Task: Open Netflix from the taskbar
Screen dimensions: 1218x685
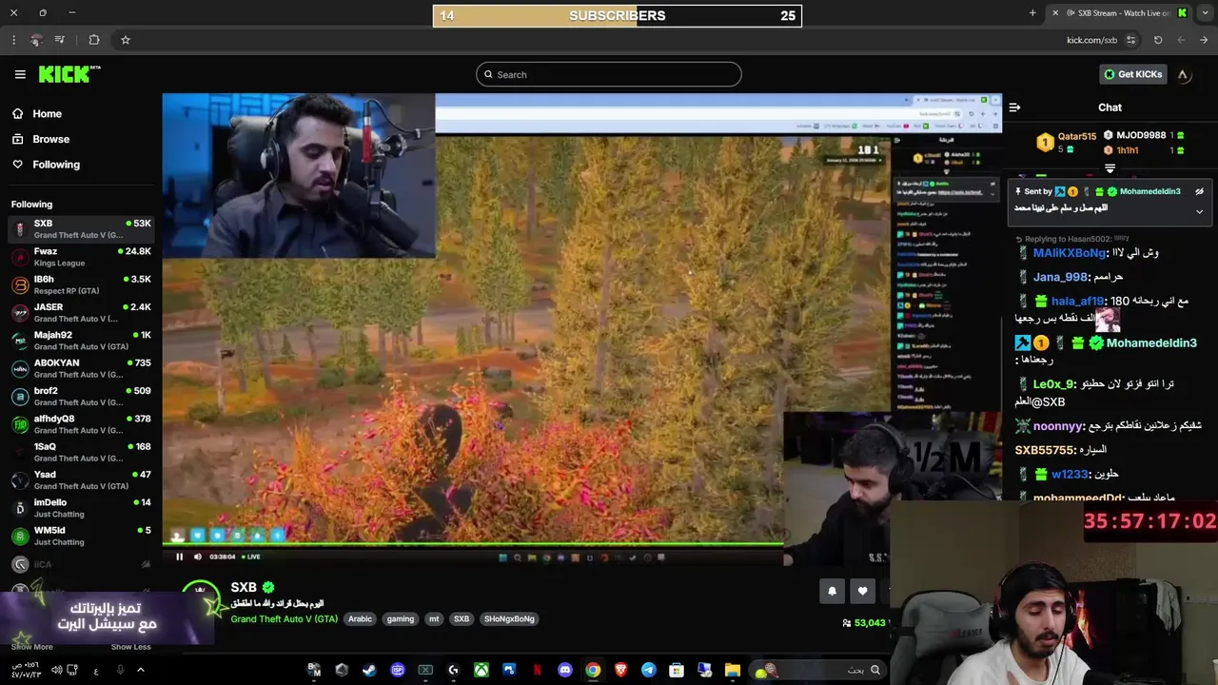Action: [x=538, y=670]
